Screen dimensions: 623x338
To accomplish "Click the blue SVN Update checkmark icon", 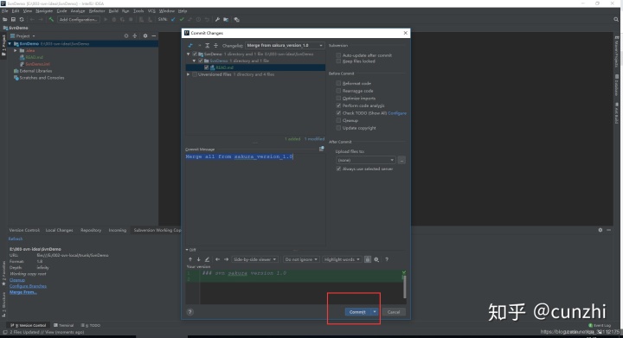I will [x=173, y=19].
